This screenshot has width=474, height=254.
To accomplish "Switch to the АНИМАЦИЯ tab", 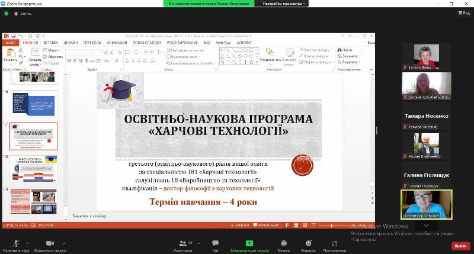I will pyautogui.click(x=117, y=43).
